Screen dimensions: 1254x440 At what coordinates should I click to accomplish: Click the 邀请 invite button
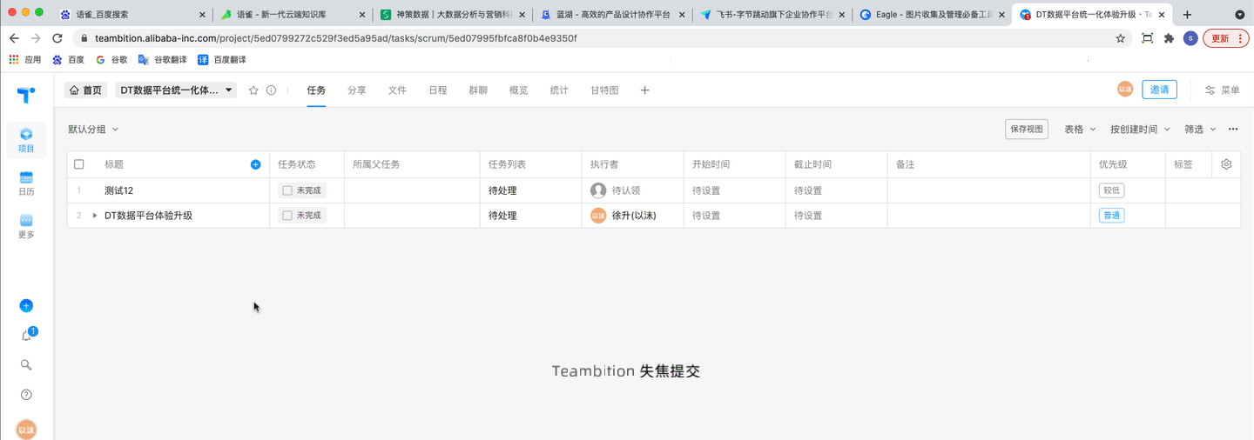pos(1159,90)
